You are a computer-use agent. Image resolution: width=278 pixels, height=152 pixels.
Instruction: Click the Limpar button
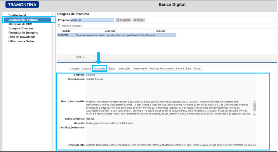click(139, 20)
